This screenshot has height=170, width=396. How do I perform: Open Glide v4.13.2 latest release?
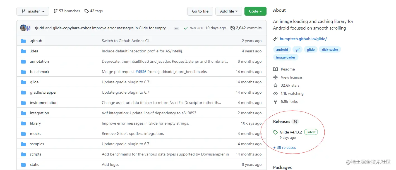(291, 132)
